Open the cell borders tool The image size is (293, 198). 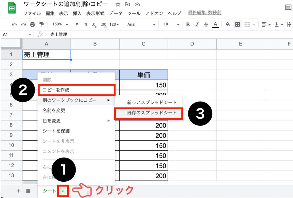[x=237, y=25]
